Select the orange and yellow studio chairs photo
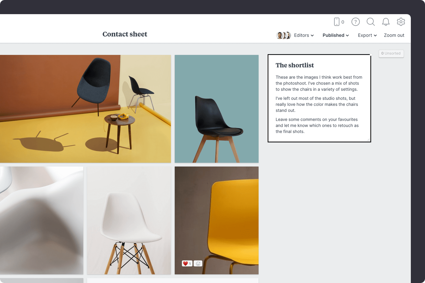The image size is (425, 283). coord(85,109)
